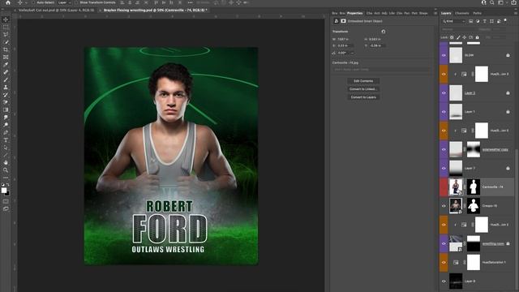Open the search magnifier at top right
Viewport: 519px width, 292px height.
pos(492,2)
